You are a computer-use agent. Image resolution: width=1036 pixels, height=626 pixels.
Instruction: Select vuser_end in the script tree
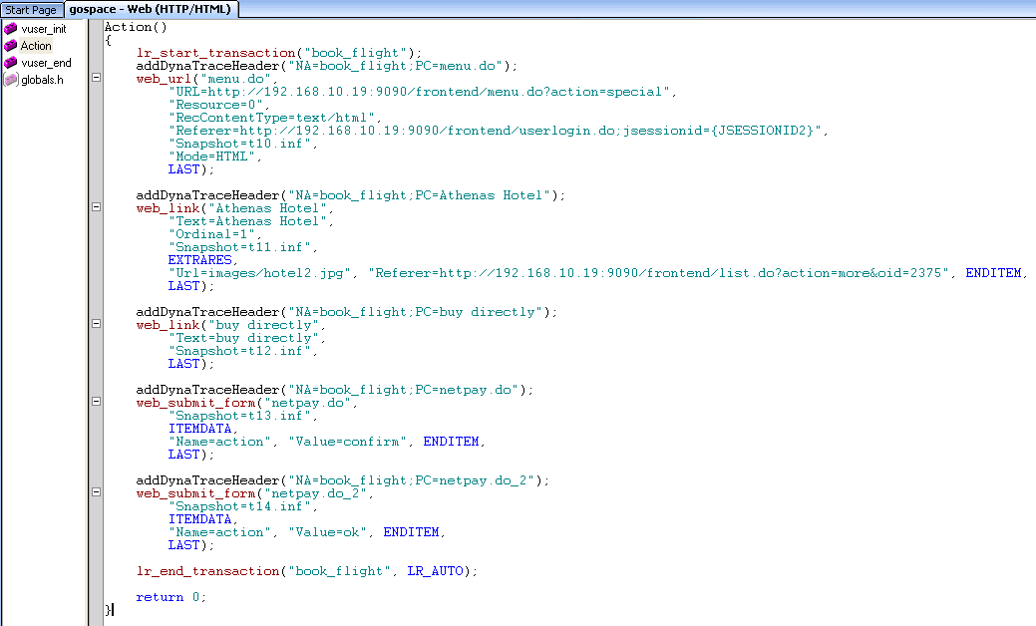click(x=46, y=63)
